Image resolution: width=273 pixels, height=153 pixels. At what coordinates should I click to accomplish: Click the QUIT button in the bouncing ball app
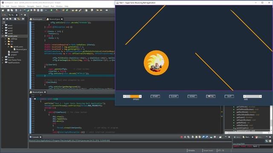[x=229, y=96]
